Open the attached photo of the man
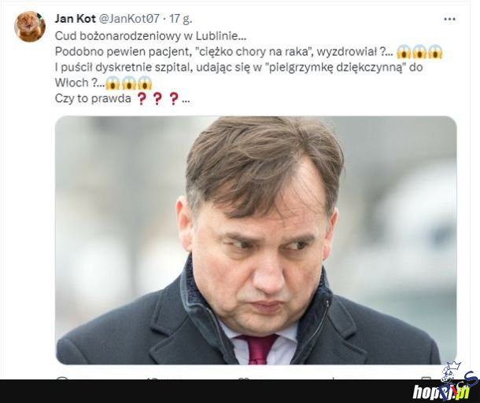Screen dimensions: 480x403 click(256, 240)
